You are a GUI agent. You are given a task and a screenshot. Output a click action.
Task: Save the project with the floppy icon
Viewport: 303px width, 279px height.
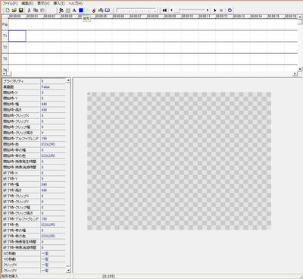tap(21, 11)
